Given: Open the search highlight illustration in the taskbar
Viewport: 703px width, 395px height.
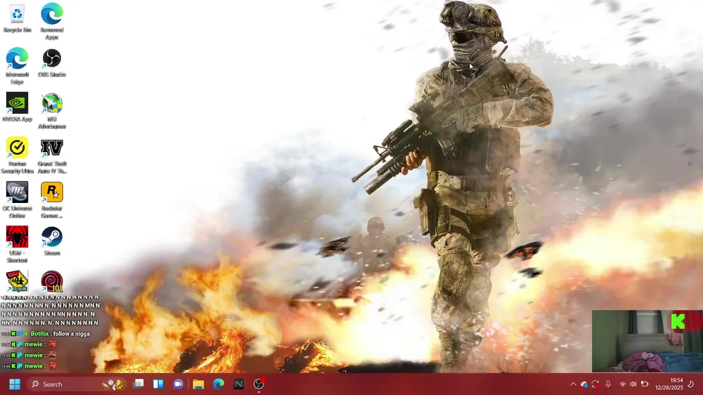Looking at the screenshot, I should (x=114, y=384).
